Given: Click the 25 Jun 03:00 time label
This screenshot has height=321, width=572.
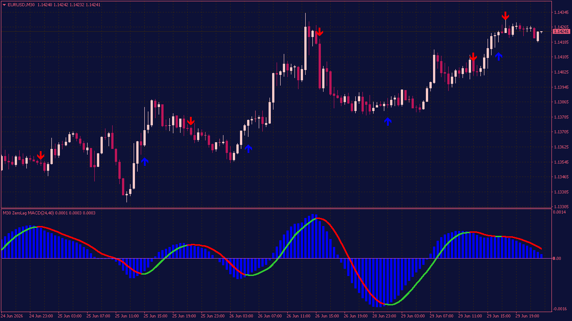Looking at the screenshot, I should tap(70, 316).
